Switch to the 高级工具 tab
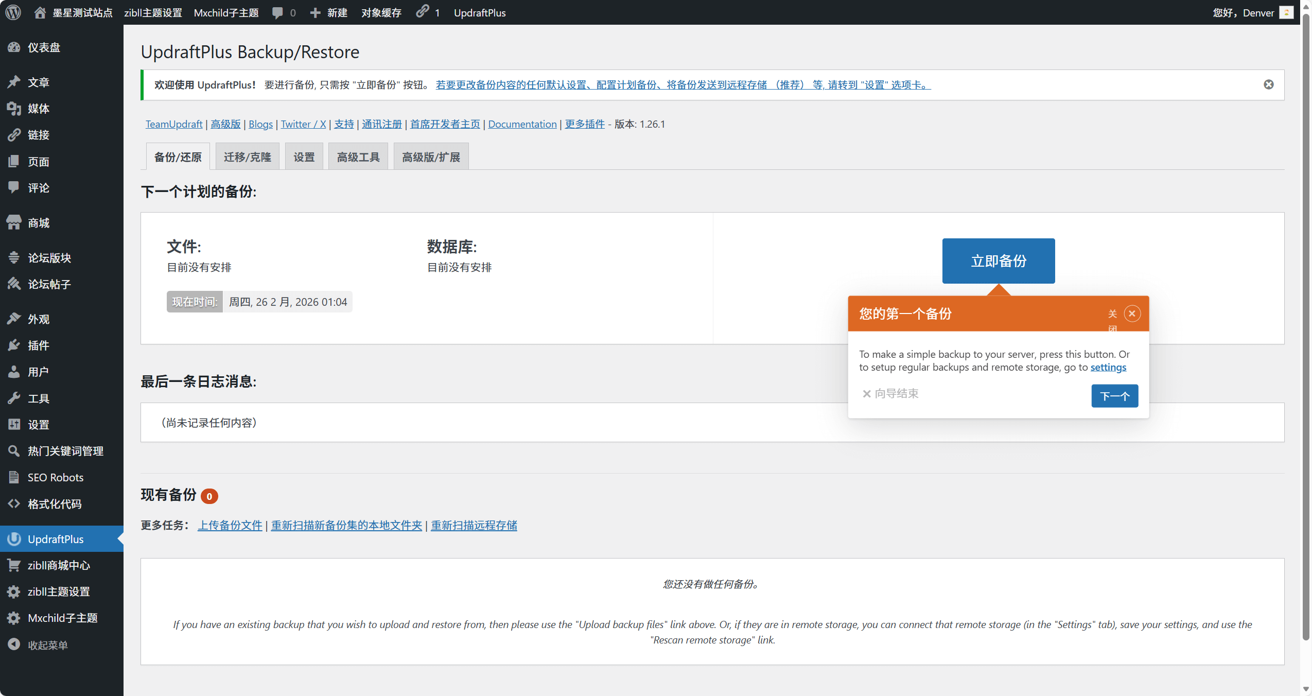Screen dimensions: 1312x696 coord(358,157)
